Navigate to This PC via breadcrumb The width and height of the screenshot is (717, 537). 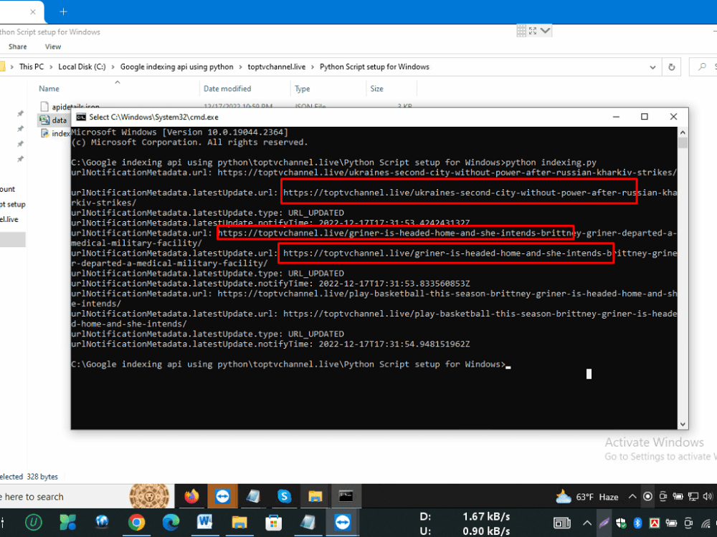click(x=31, y=66)
